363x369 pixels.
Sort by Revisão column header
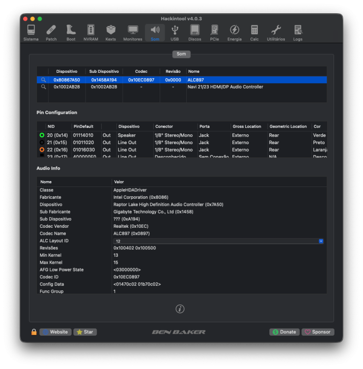point(173,71)
